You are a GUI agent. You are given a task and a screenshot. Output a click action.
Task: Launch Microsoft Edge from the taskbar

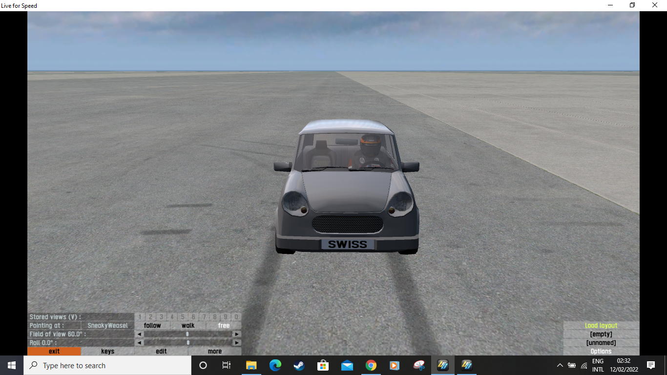275,365
